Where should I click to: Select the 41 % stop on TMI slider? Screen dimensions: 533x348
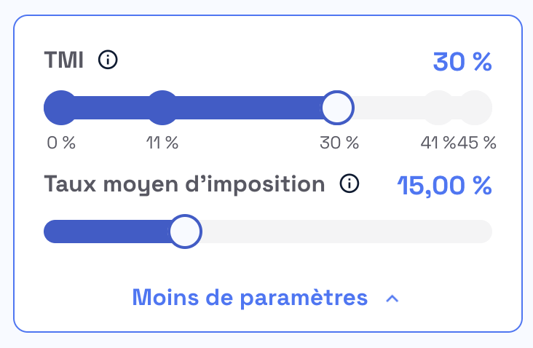(439, 108)
